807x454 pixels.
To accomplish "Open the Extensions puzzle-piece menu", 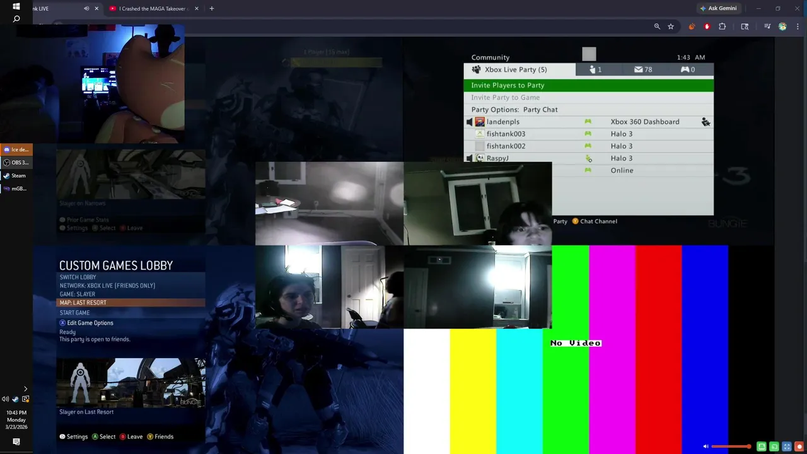I will 723,26.
